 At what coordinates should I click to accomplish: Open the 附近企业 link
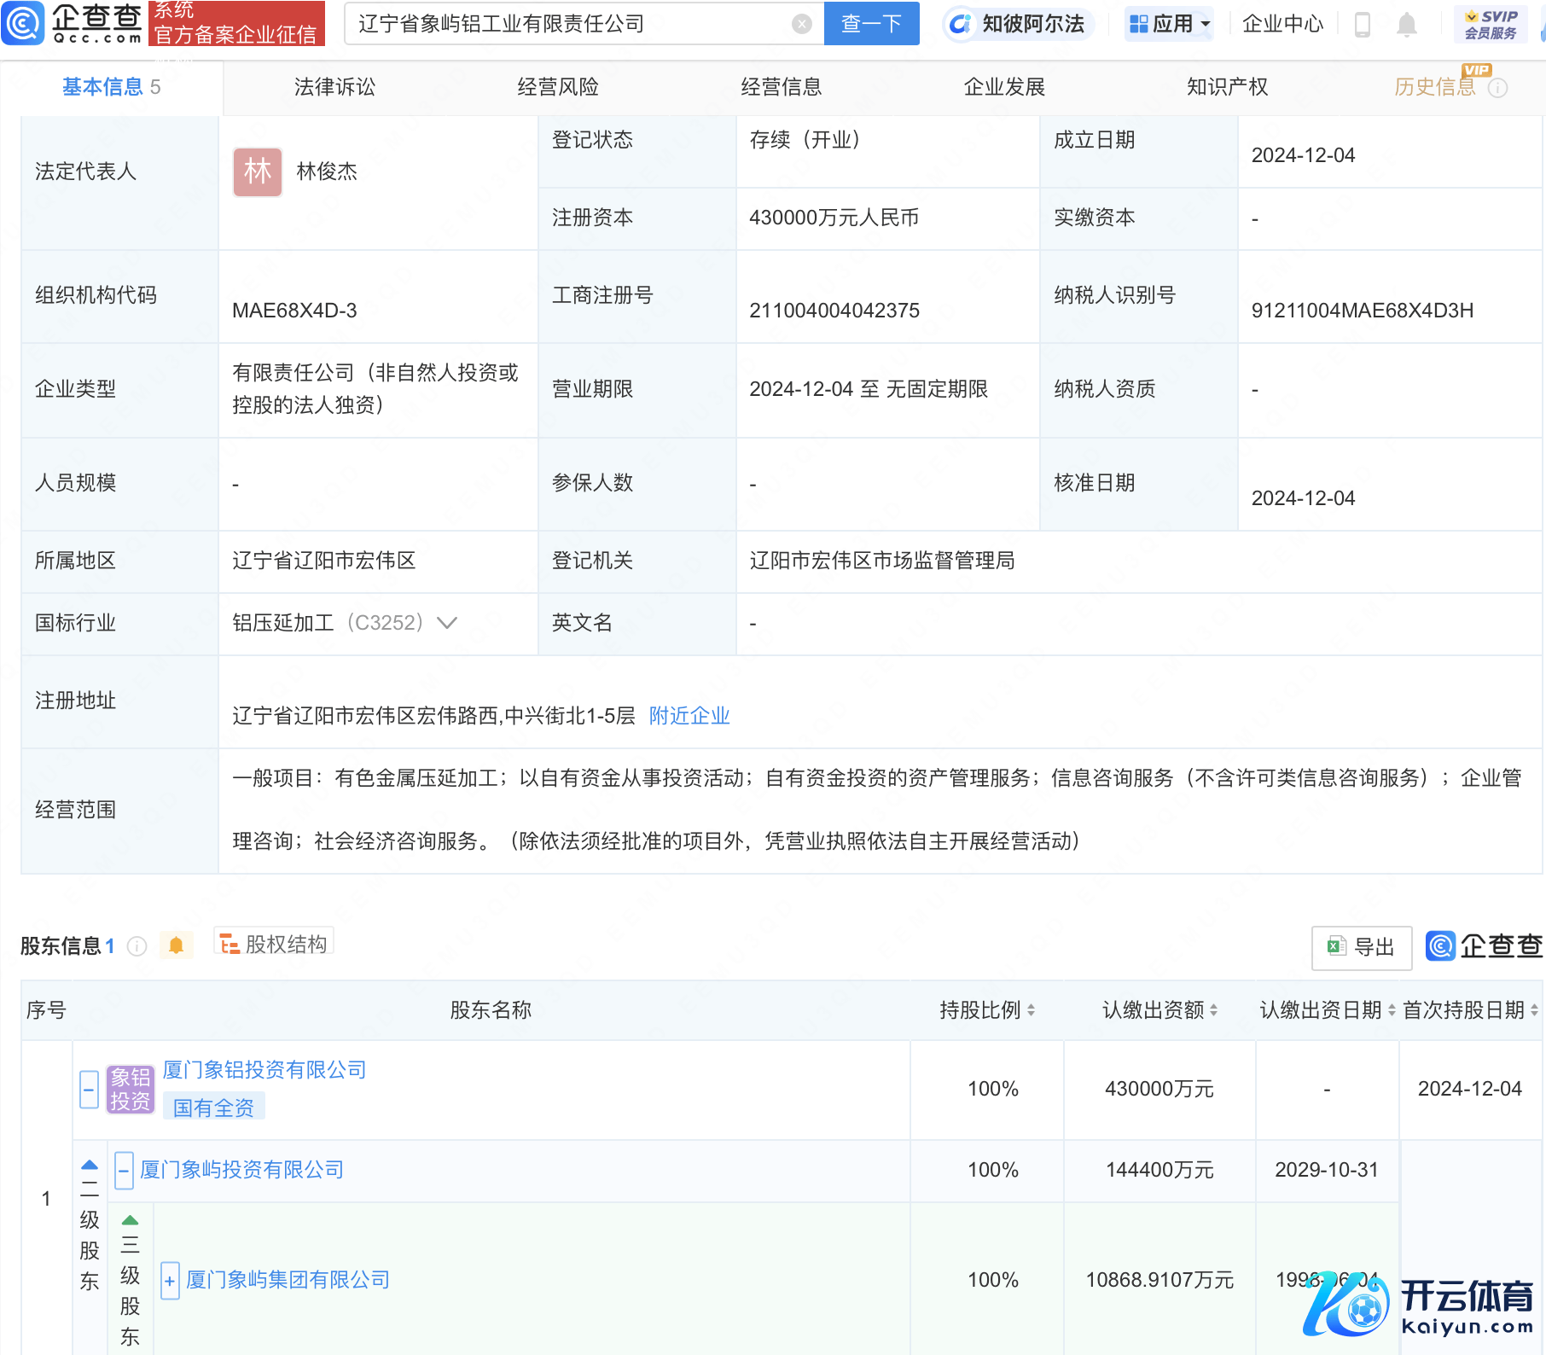[689, 716]
